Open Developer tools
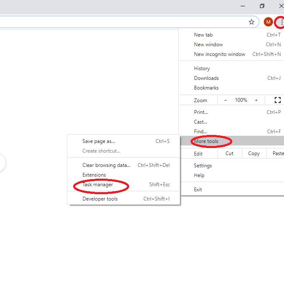Viewport: 284px width, 301px height. click(x=100, y=199)
